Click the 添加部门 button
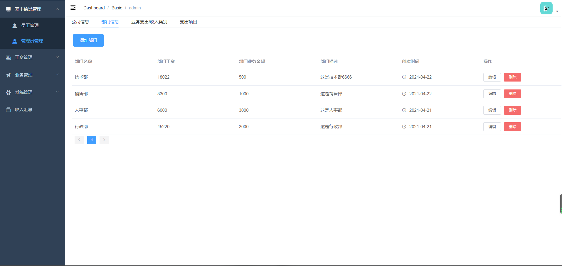 click(x=88, y=40)
